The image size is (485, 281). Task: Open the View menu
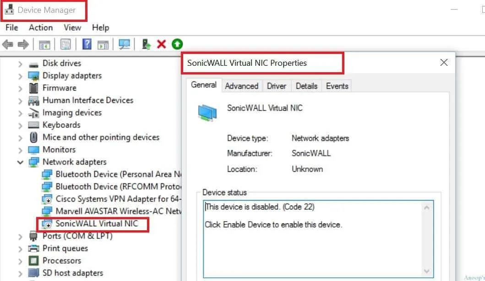(72, 27)
